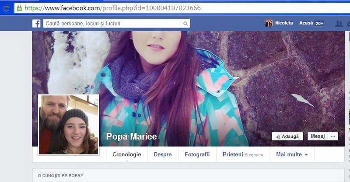This screenshot has width=350, height=182.
Task: Click Nicoleta's small avatar in top bar
Action: point(269,23)
